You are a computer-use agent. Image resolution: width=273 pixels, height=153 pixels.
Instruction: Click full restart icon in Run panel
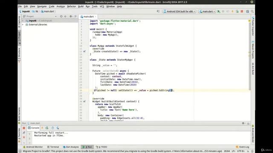pos(47,128)
